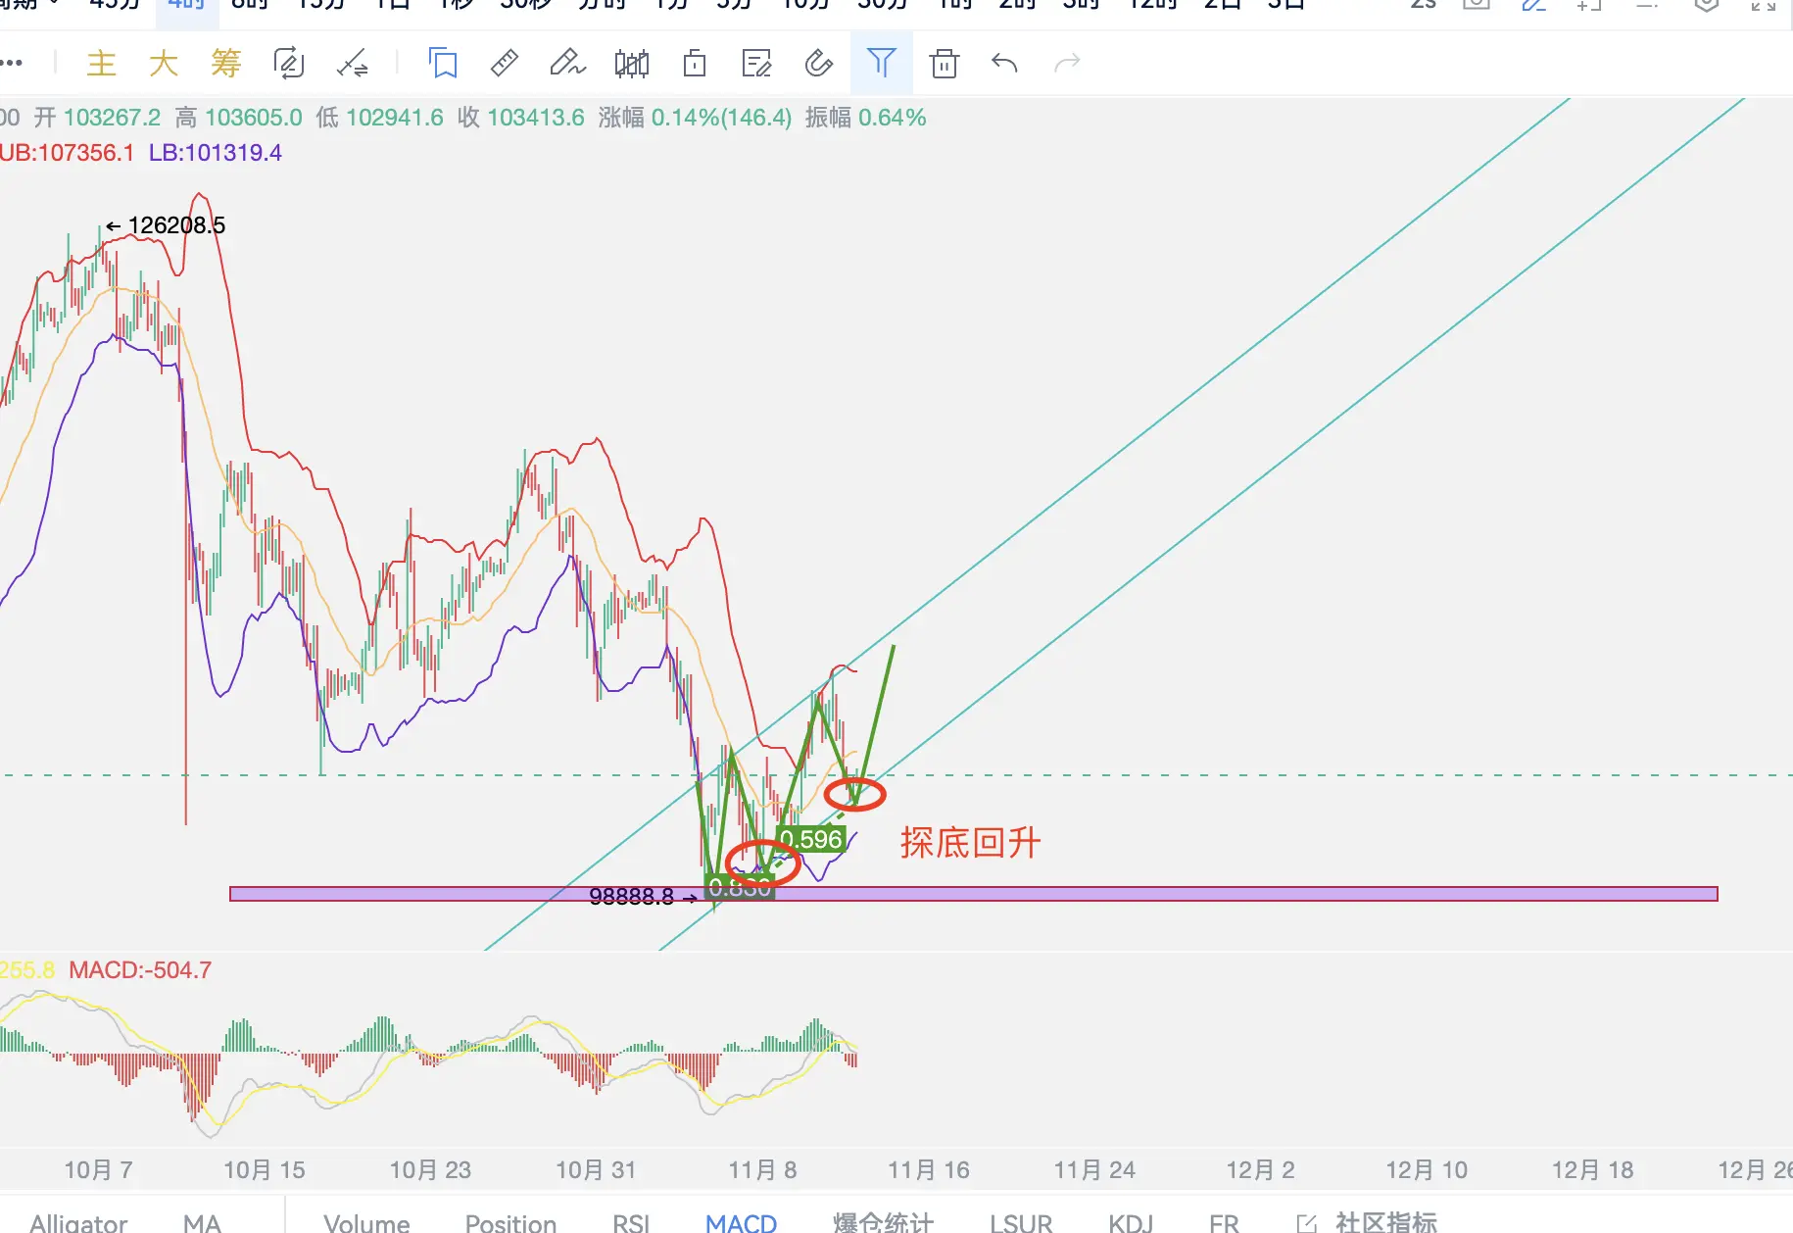Image resolution: width=1793 pixels, height=1233 pixels.
Task: Click the 主 main-force indicator button
Action: [x=101, y=64]
